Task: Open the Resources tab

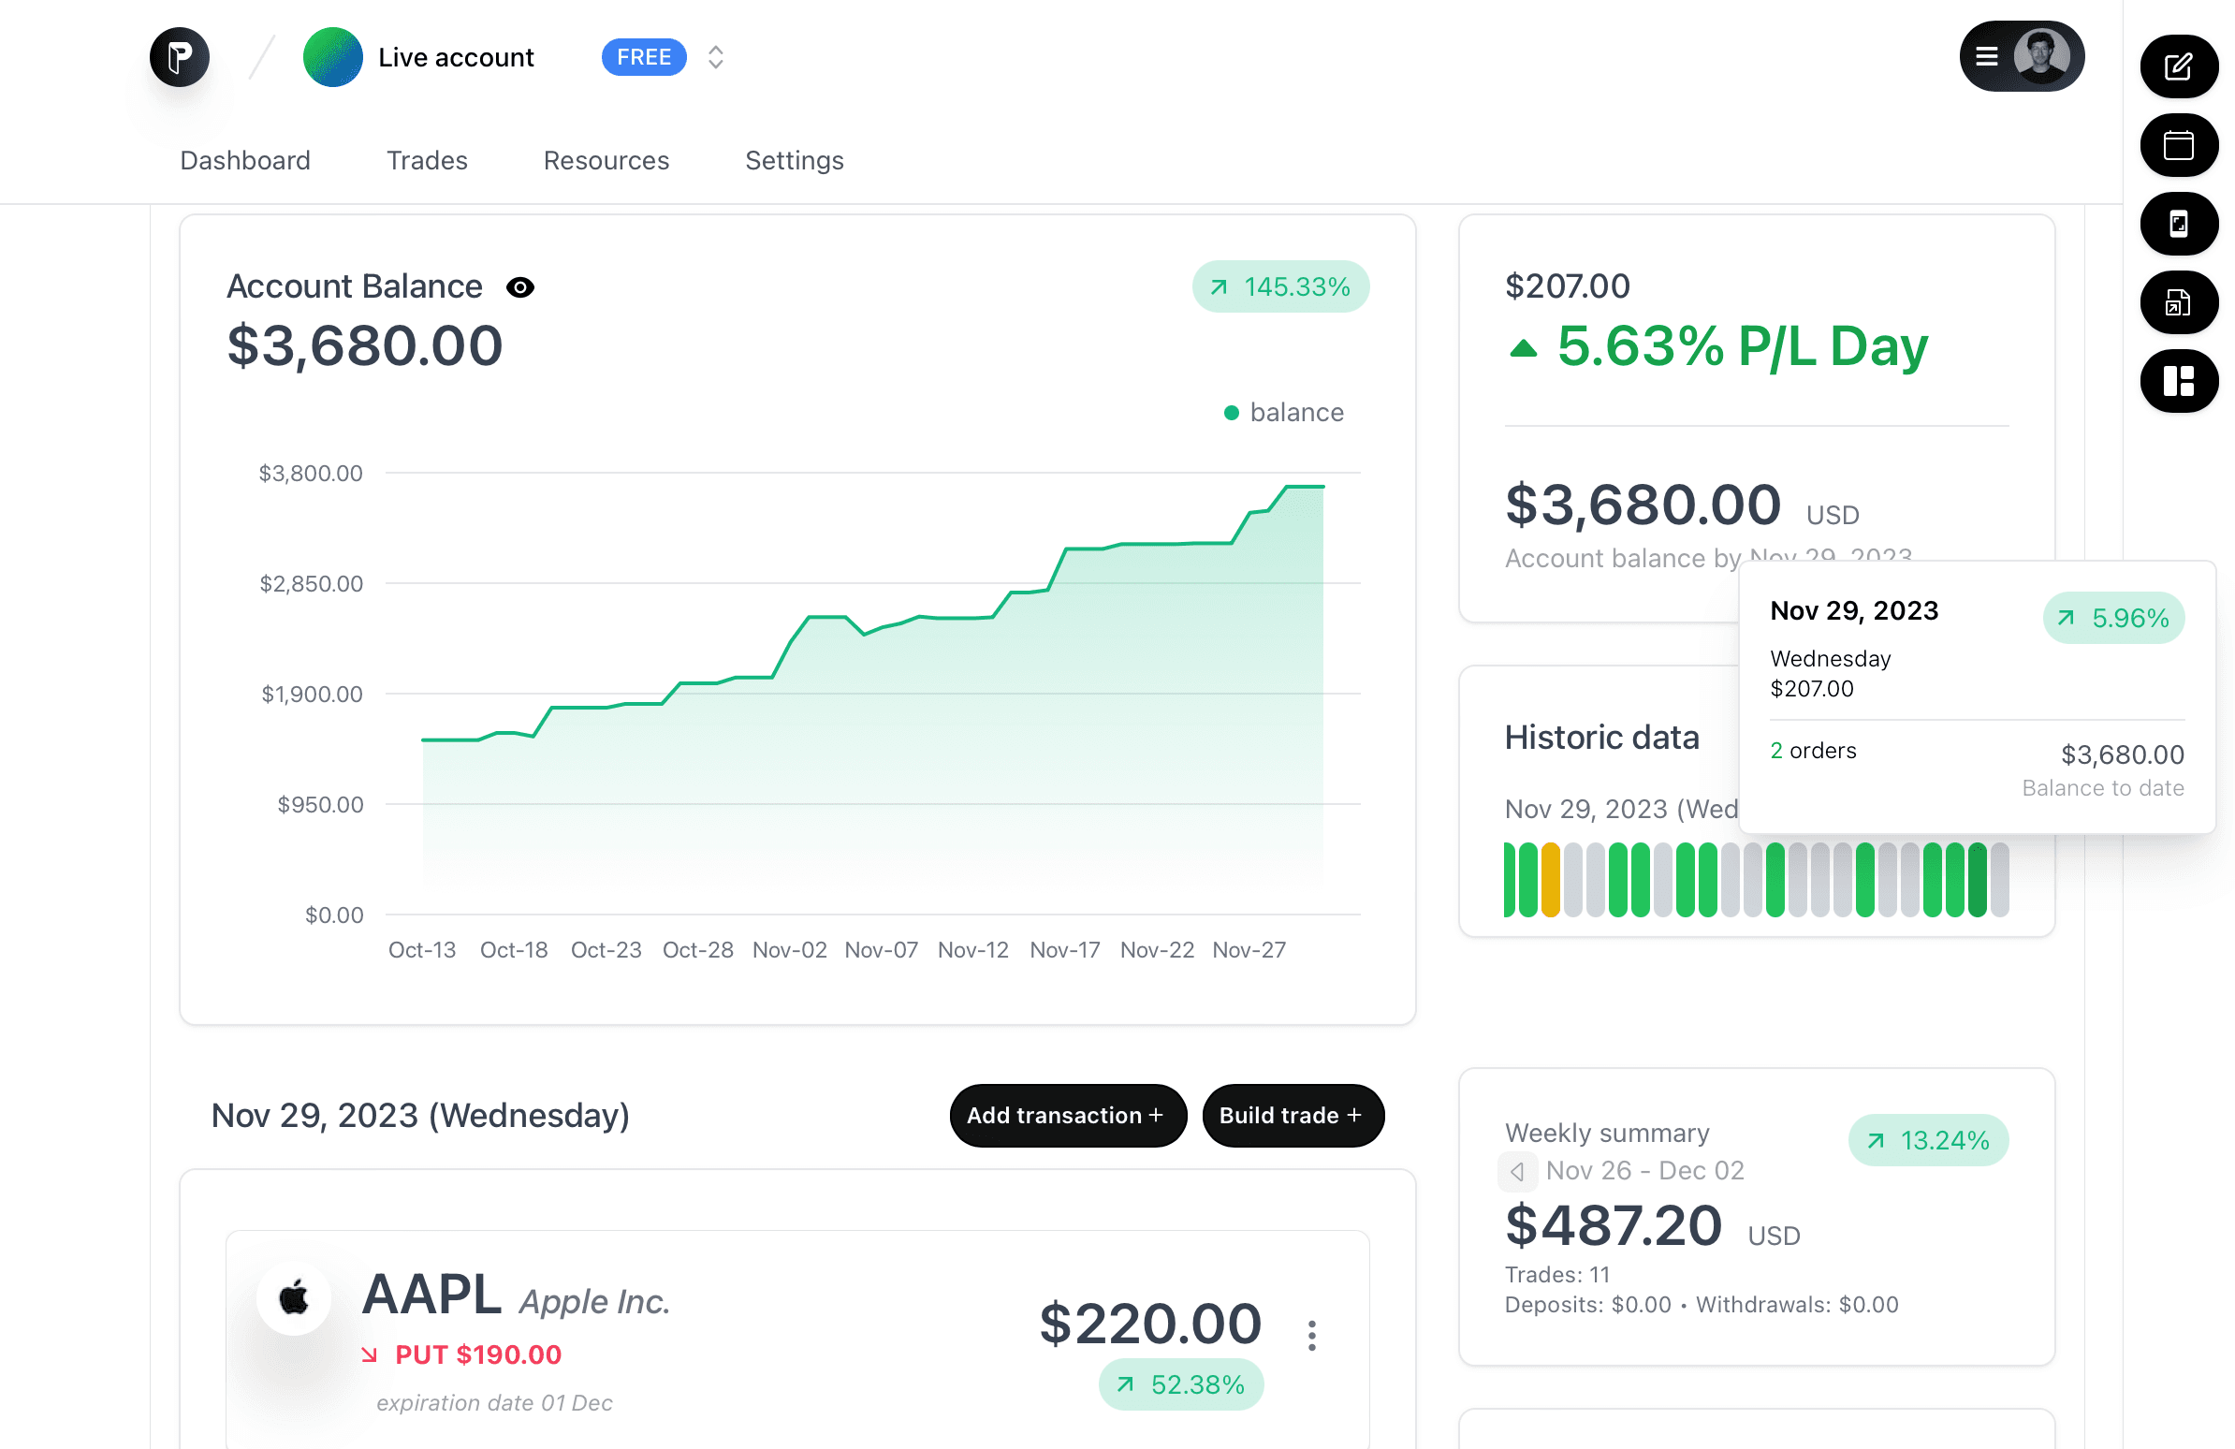Action: point(606,161)
